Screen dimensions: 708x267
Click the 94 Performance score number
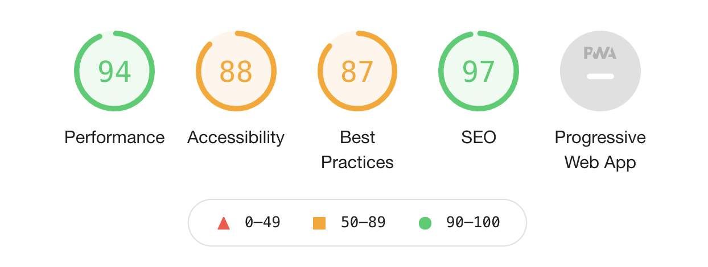(114, 72)
